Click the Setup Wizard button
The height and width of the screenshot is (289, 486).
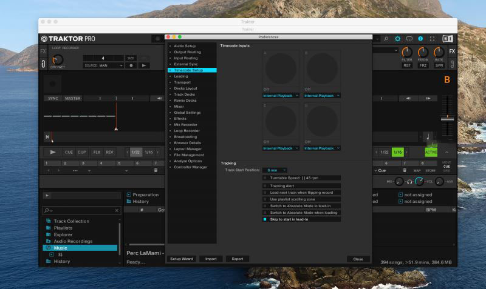point(182,259)
